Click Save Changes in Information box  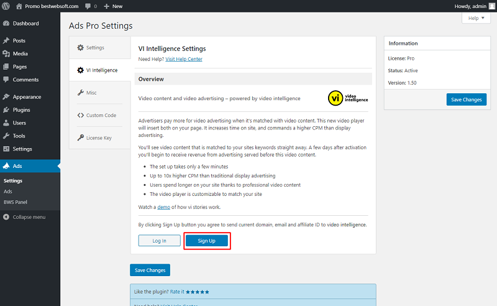tap(467, 100)
